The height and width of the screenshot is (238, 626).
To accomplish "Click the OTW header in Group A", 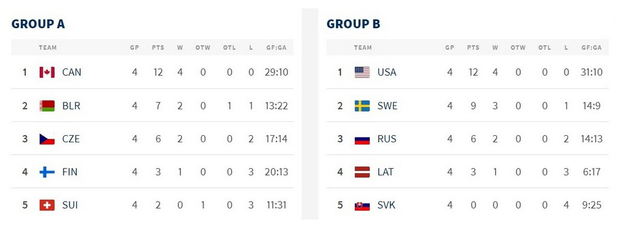I will 203,47.
